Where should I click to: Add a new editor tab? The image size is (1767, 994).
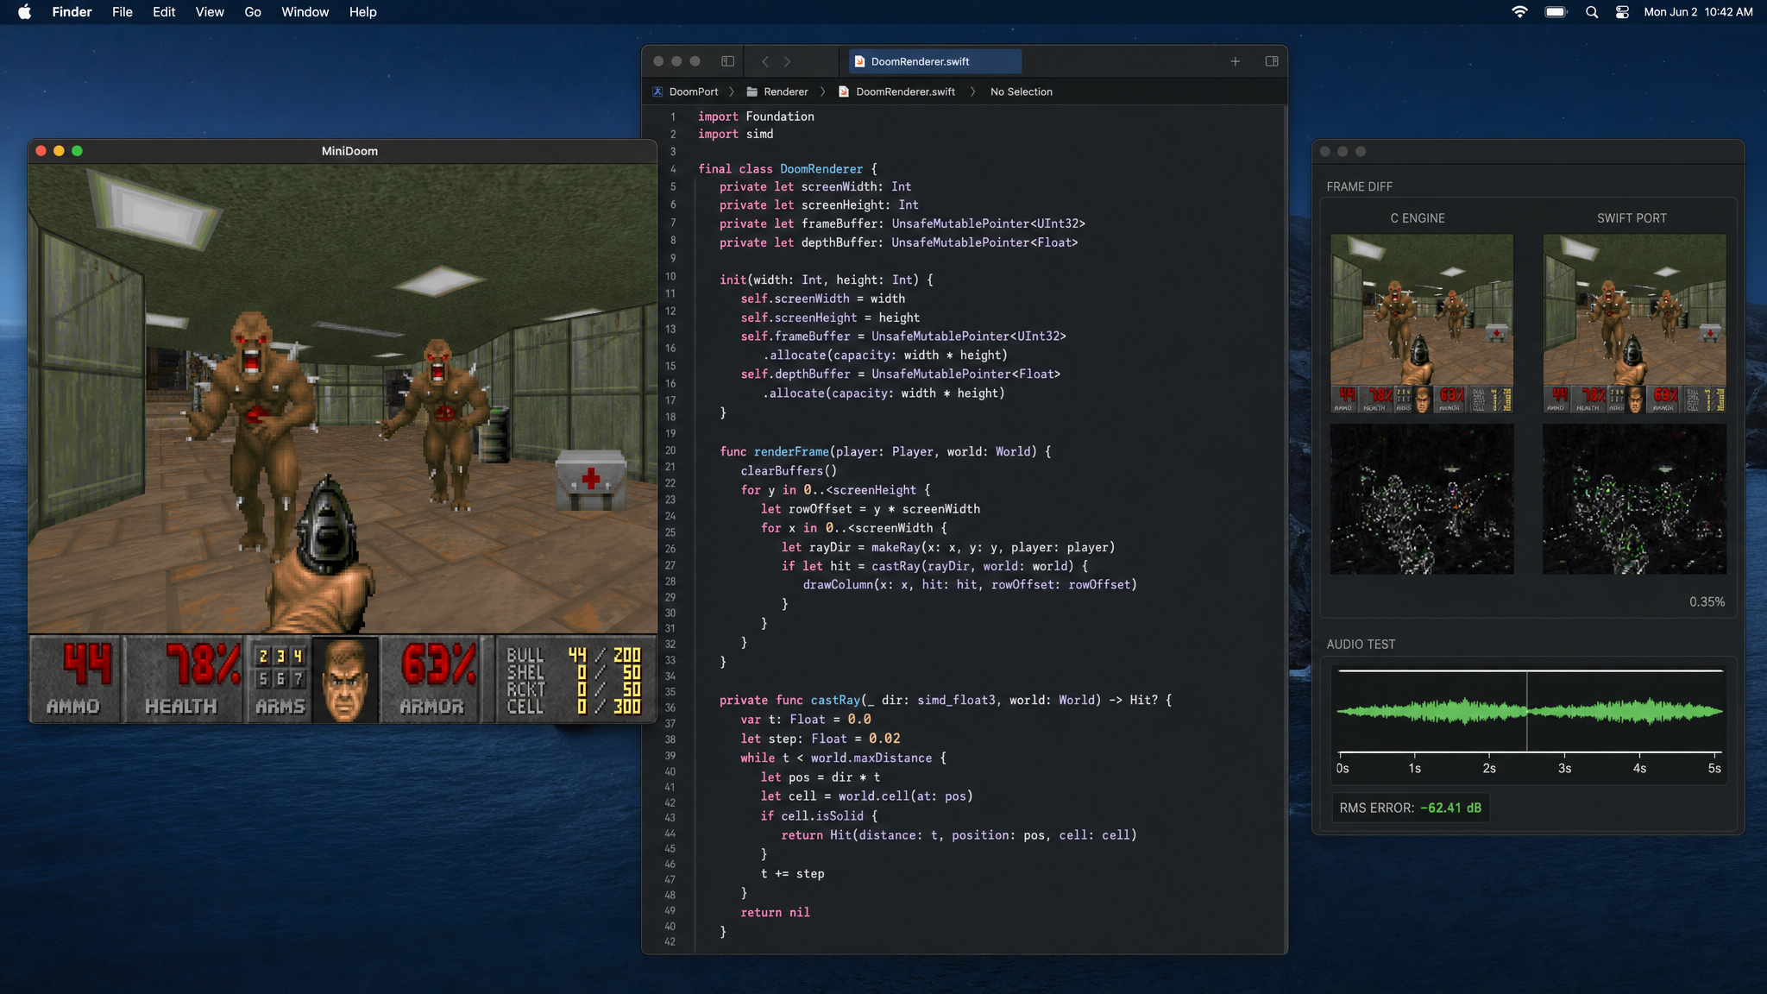click(x=1235, y=61)
